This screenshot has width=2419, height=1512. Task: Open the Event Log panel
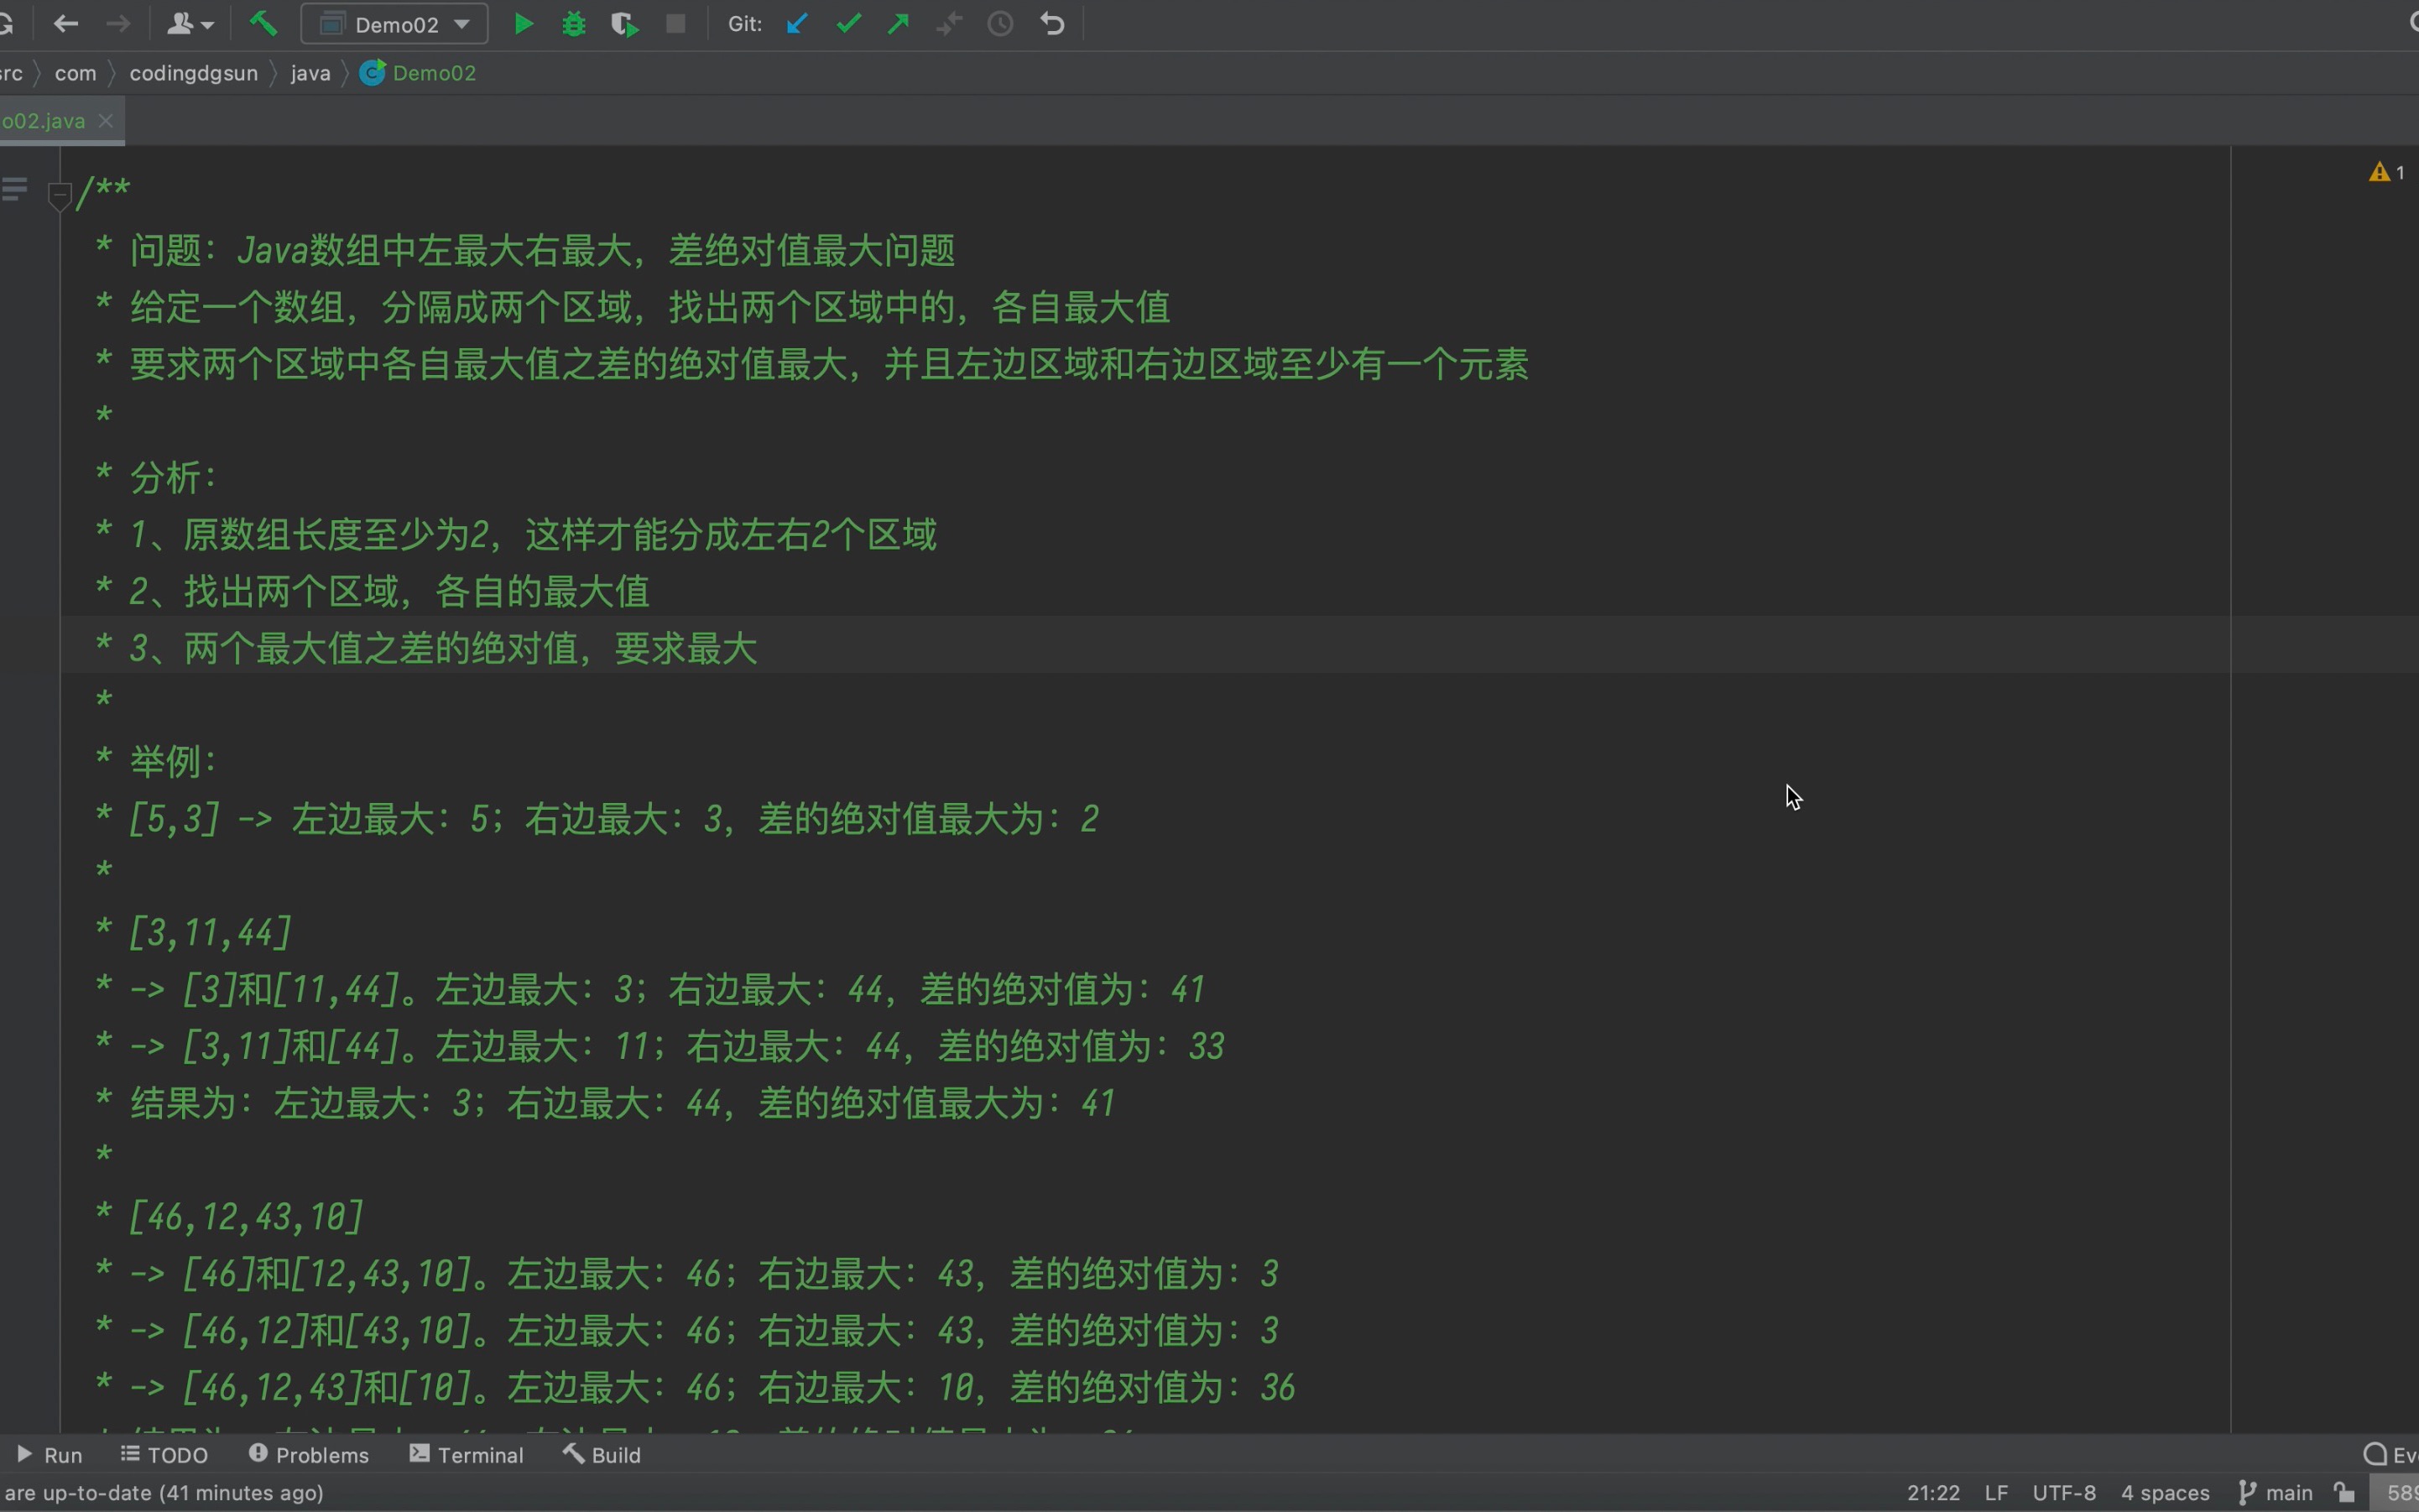(2390, 1455)
